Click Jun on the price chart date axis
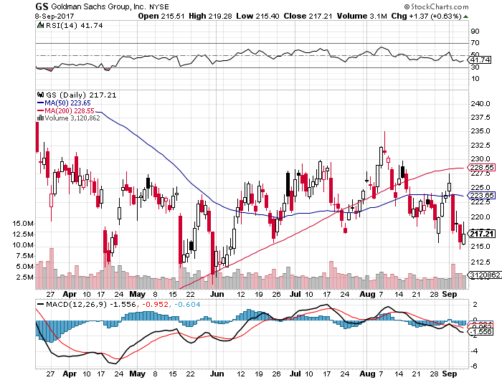 [217, 294]
